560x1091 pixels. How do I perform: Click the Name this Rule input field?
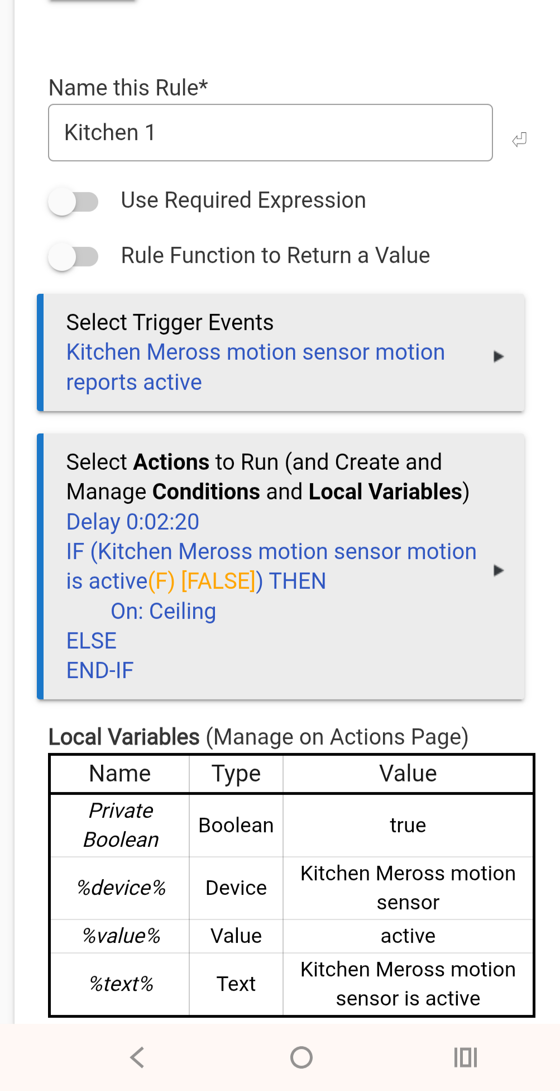[x=270, y=133]
